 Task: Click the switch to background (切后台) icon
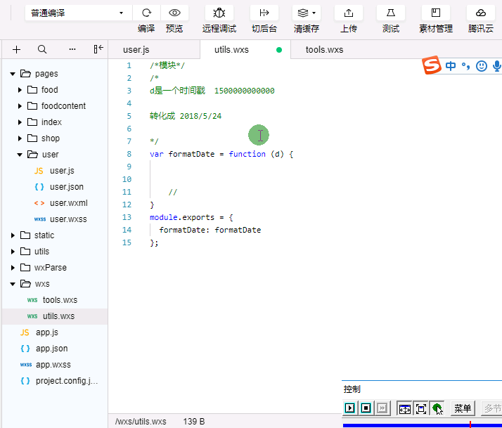pyautogui.click(x=264, y=13)
